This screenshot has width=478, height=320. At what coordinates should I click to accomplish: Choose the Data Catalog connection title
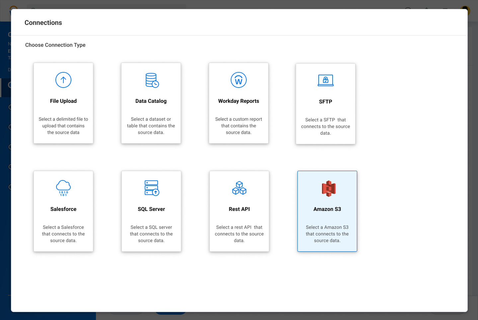[151, 101]
